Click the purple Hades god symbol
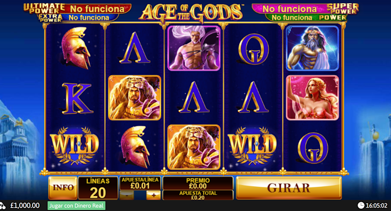This screenshot has height=211, width=391. [x=194, y=48]
